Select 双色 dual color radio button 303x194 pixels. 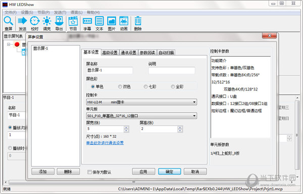tap(120, 86)
